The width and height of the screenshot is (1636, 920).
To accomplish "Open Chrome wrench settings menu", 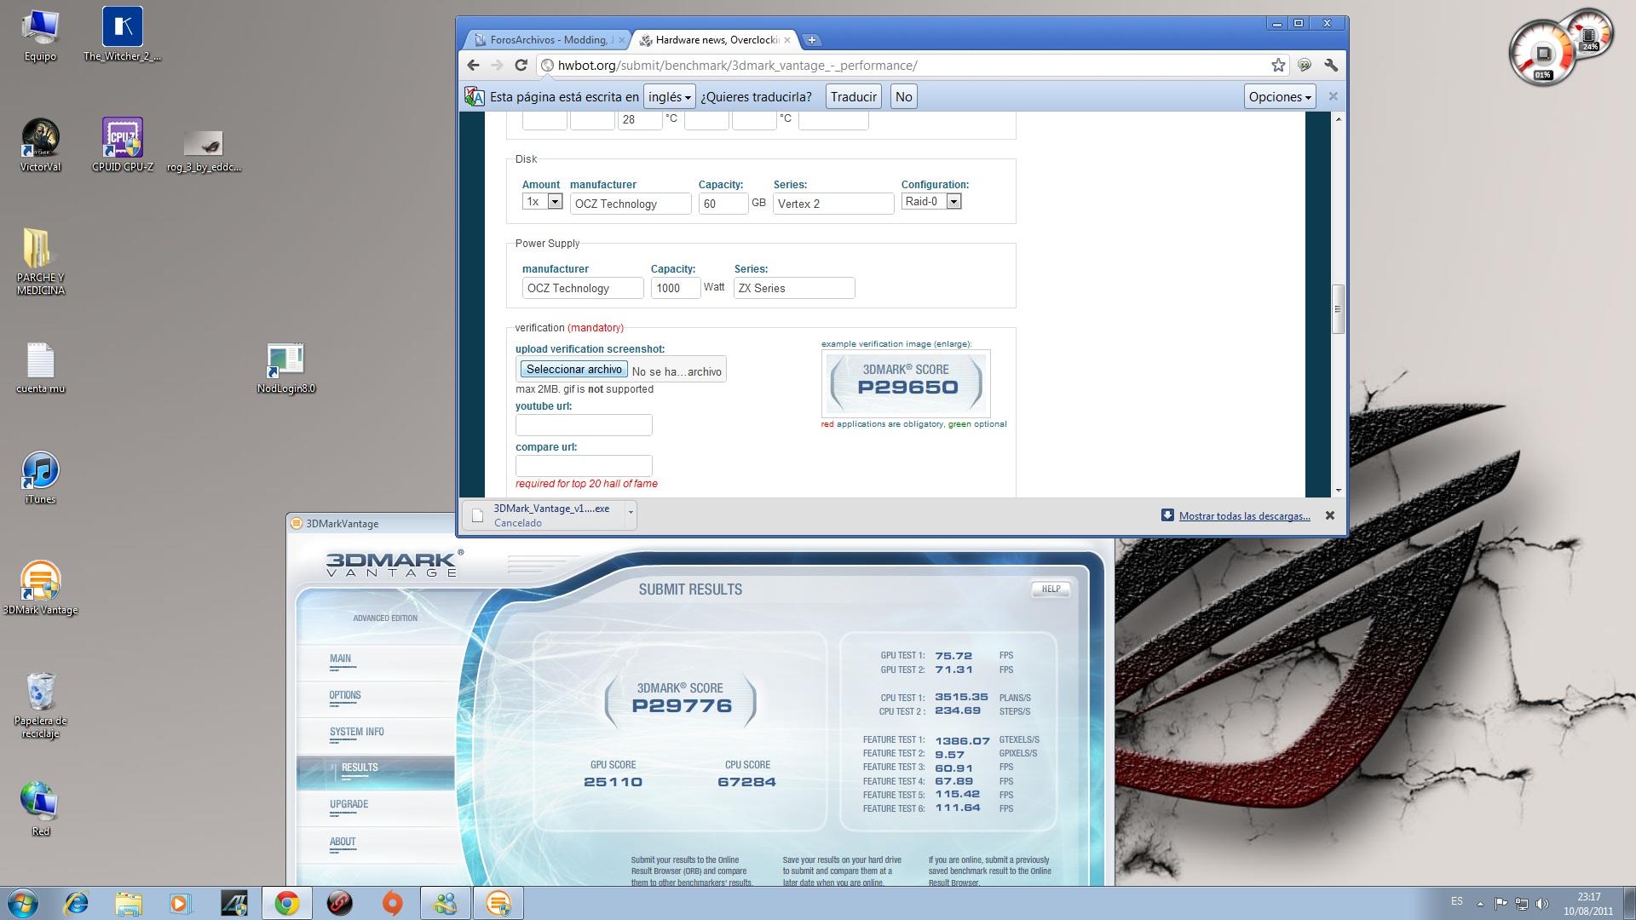I will (1331, 66).
